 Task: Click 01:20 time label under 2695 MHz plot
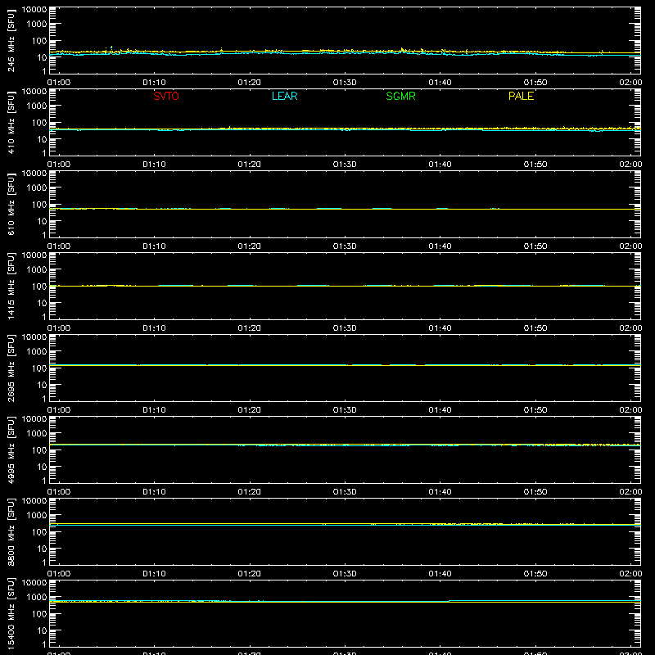click(250, 410)
